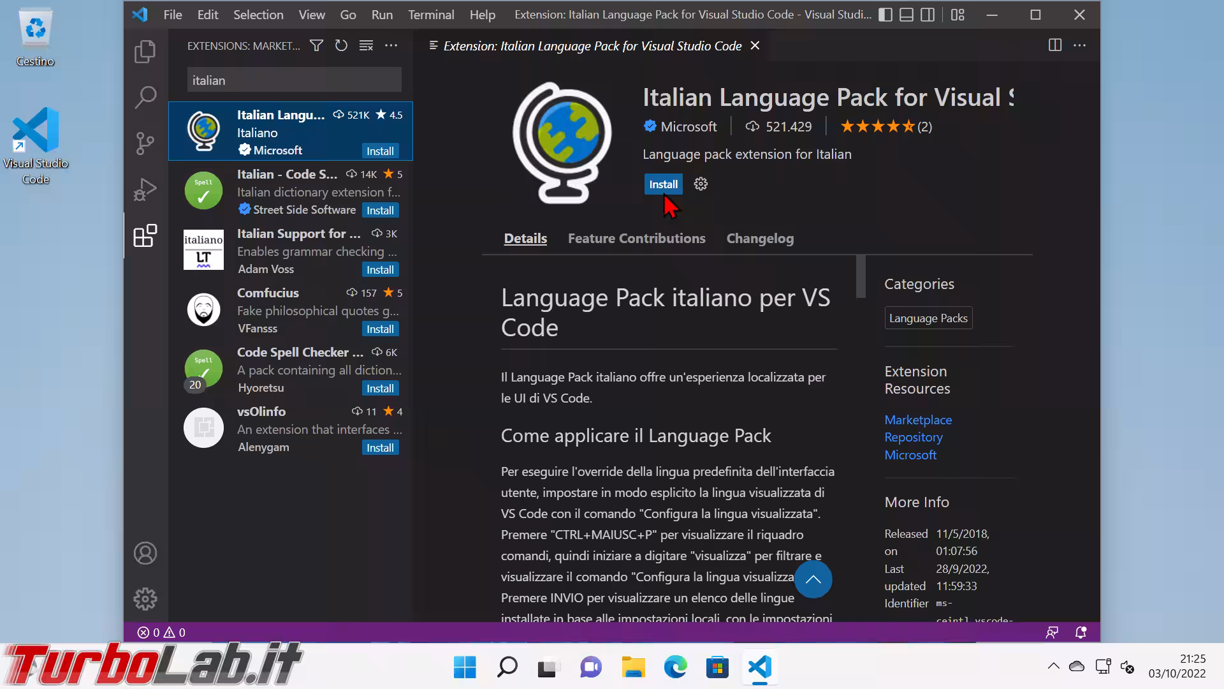Viewport: 1224px width, 689px height.
Task: Open Views and More Actions ellipsis
Action: (391, 45)
